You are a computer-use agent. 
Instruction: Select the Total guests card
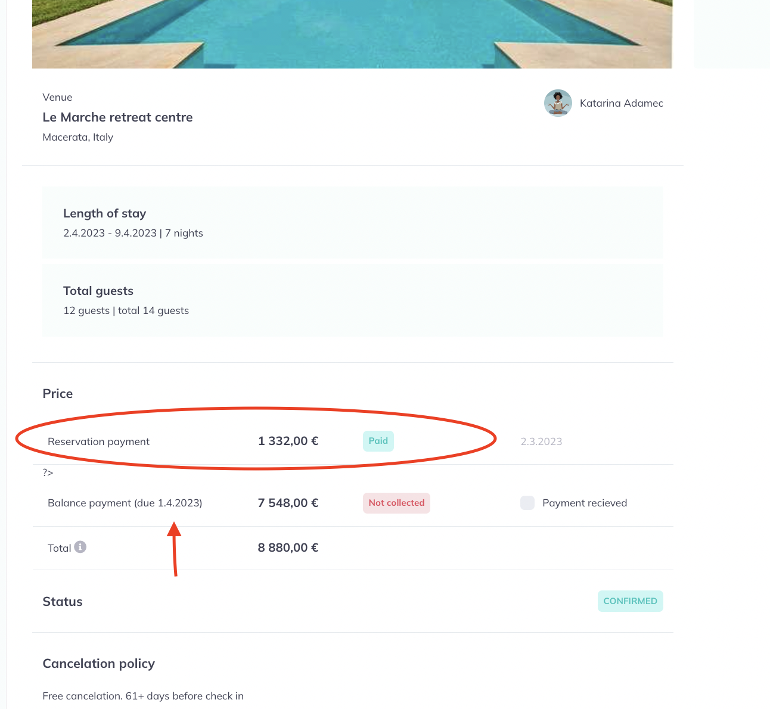coord(352,300)
